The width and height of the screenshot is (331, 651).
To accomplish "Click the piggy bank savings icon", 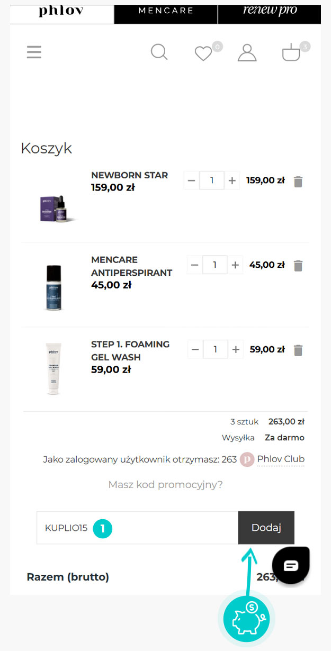I will coord(246,617).
